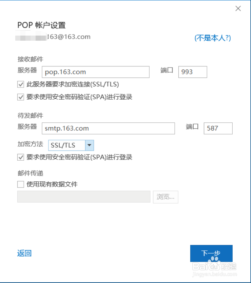Click the incoming port 993 field
Viewport: 251px width, 283px height.
[x=192, y=72]
